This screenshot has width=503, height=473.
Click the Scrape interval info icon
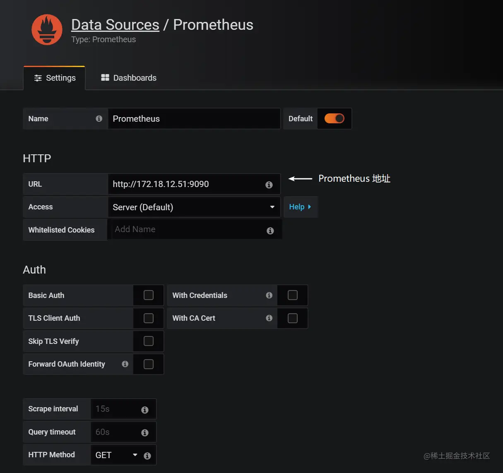[x=145, y=410]
